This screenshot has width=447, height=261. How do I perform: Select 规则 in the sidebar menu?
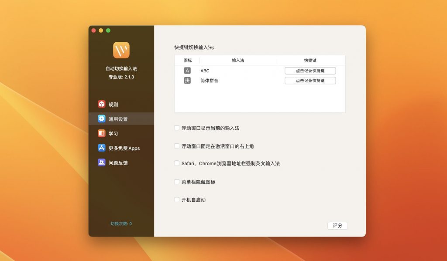pyautogui.click(x=110, y=104)
